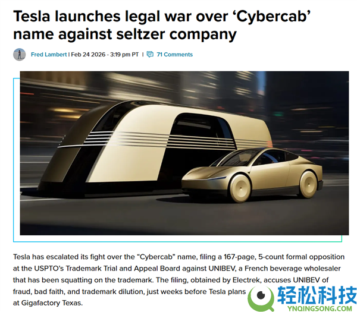This screenshot has height=312, width=357.
Task: Open the Fred Lambert author link
Action: pos(49,55)
